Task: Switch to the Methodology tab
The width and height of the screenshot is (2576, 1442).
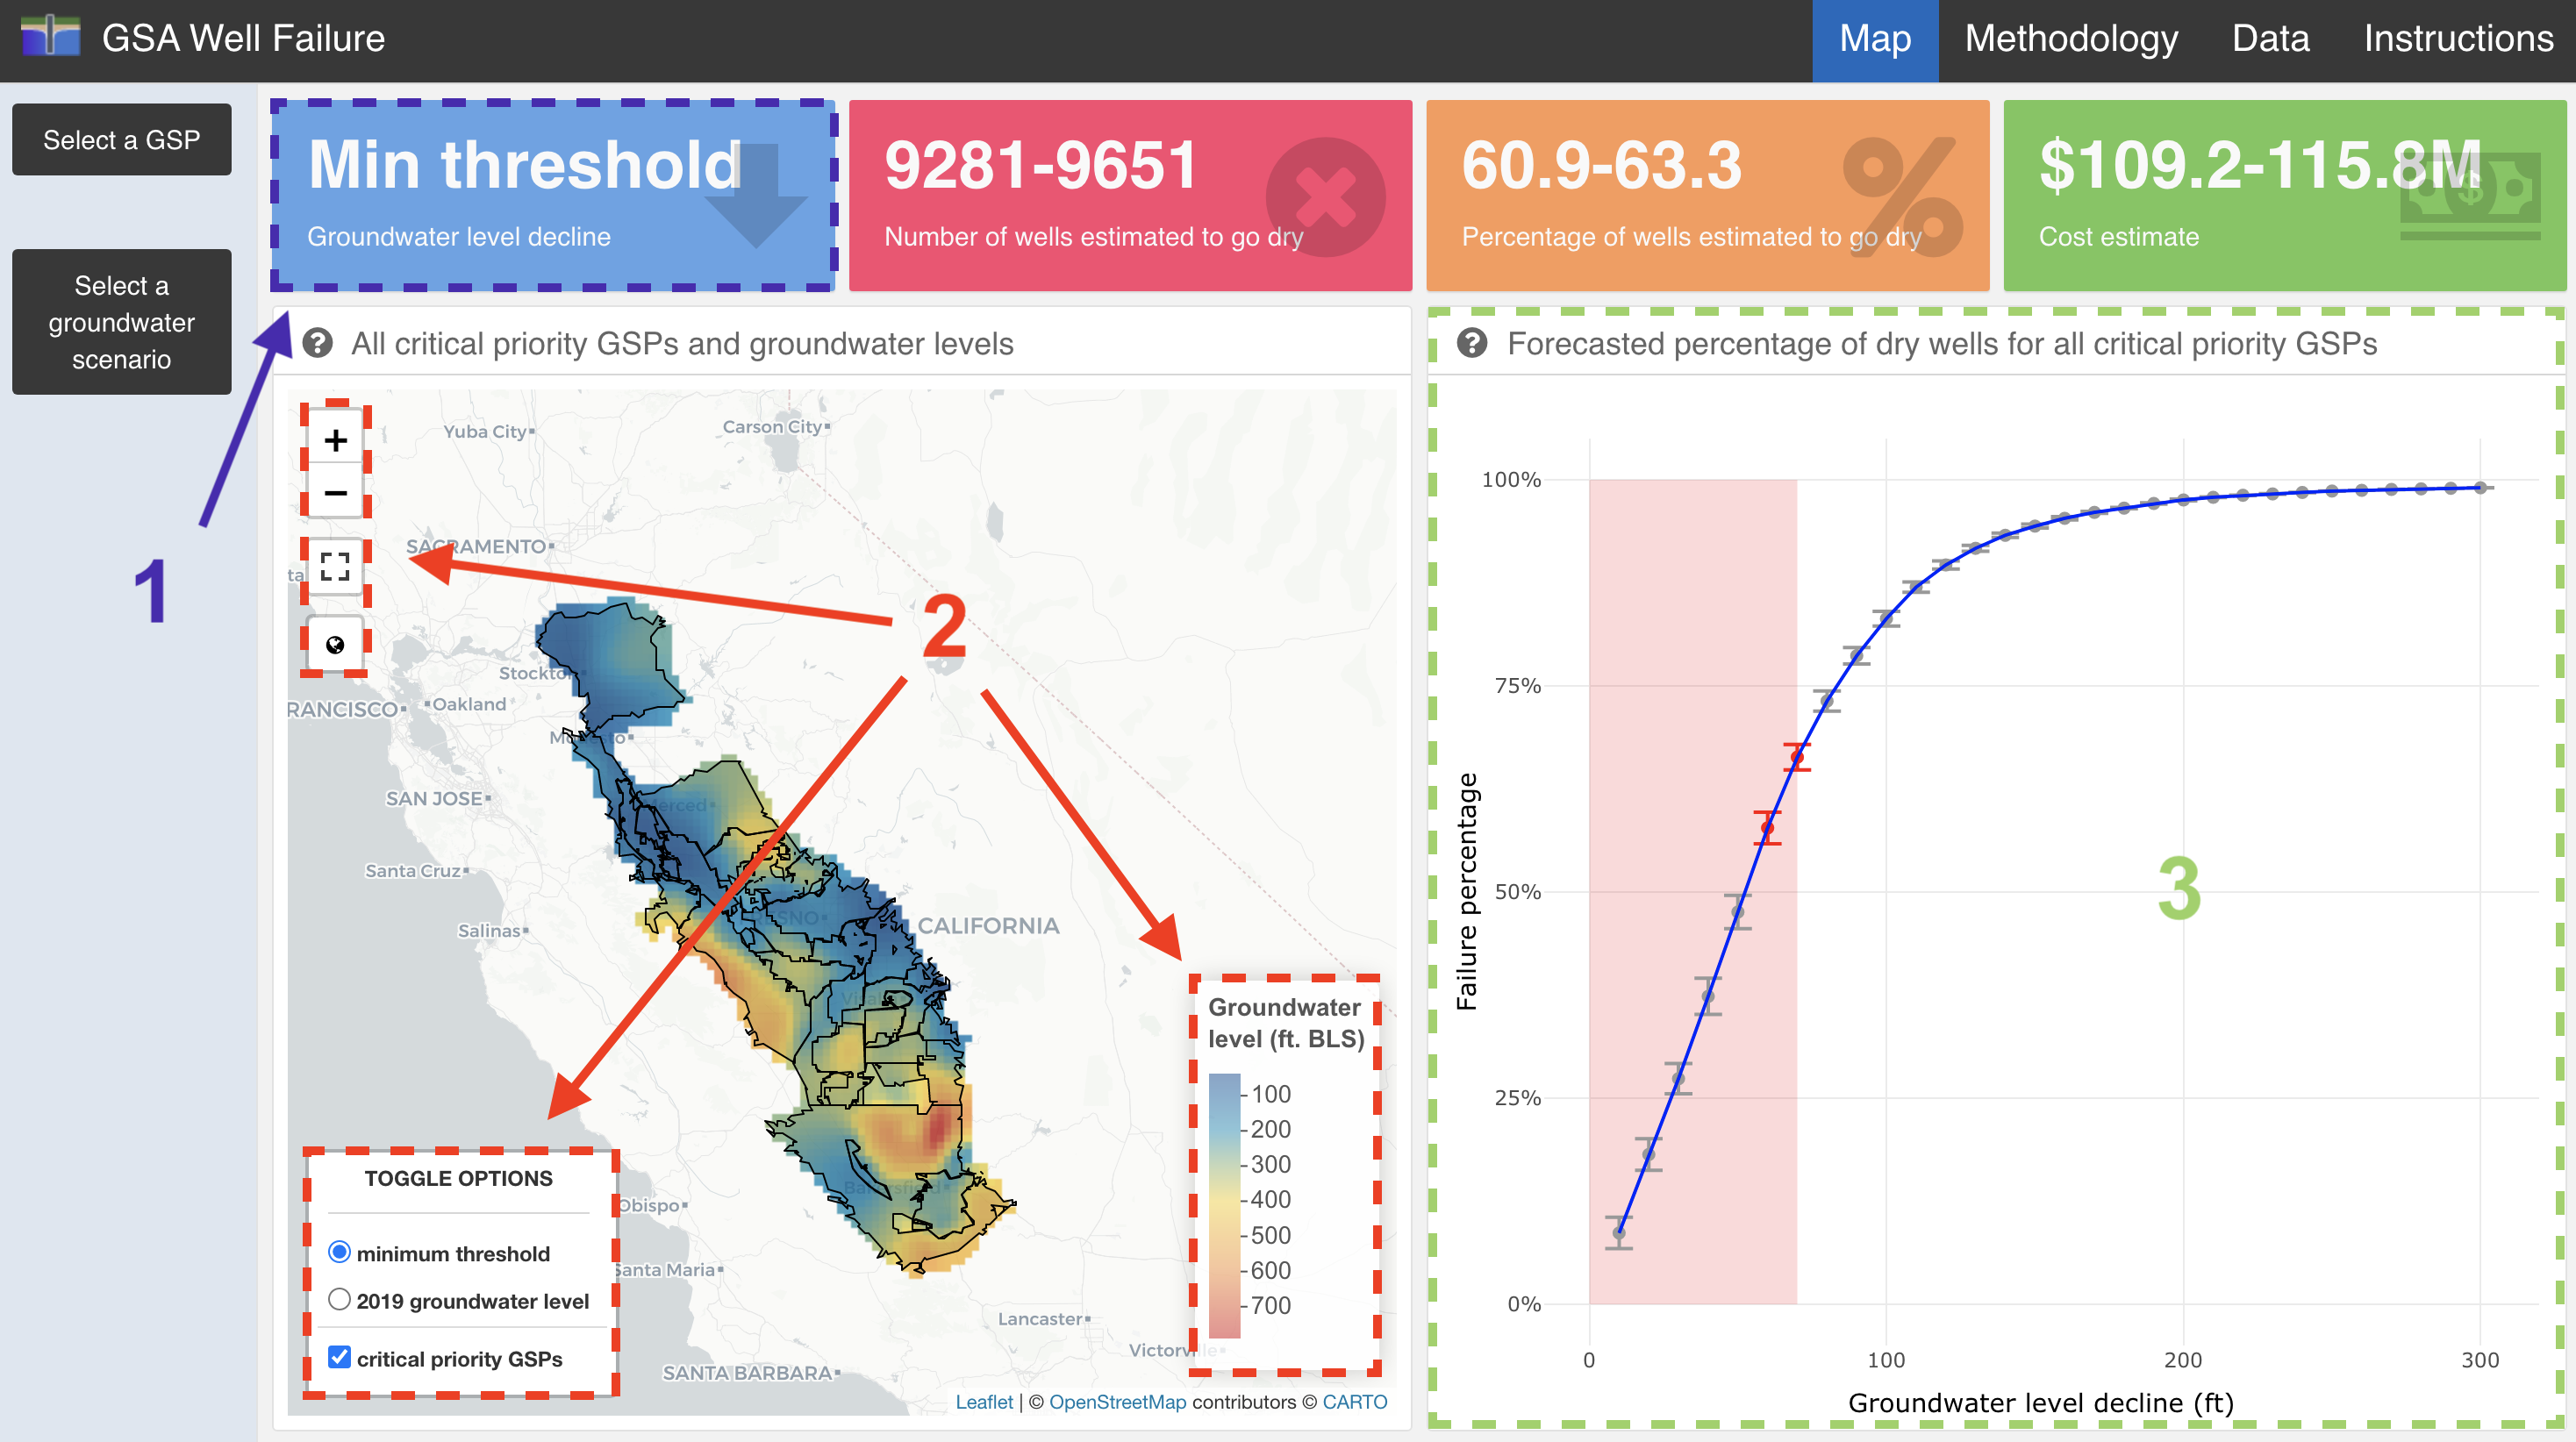Action: pyautogui.click(x=2070, y=38)
